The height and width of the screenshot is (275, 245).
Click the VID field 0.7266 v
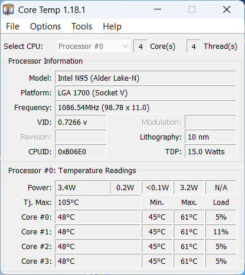pyautogui.click(x=81, y=122)
